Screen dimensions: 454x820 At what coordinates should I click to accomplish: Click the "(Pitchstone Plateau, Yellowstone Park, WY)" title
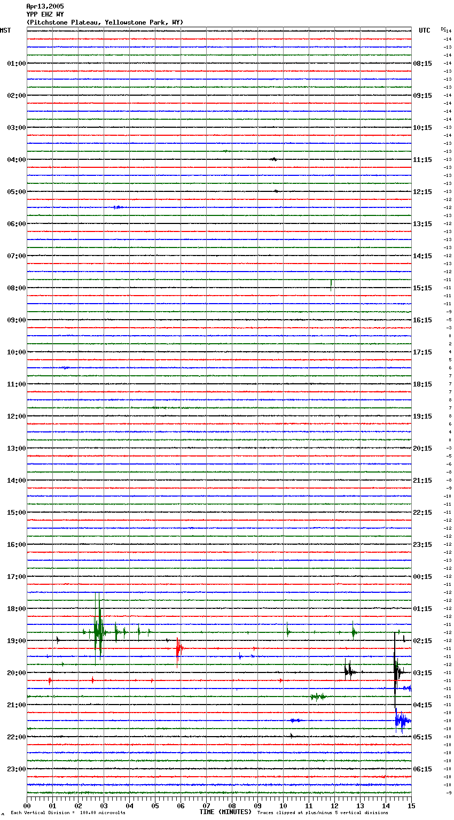pos(105,22)
